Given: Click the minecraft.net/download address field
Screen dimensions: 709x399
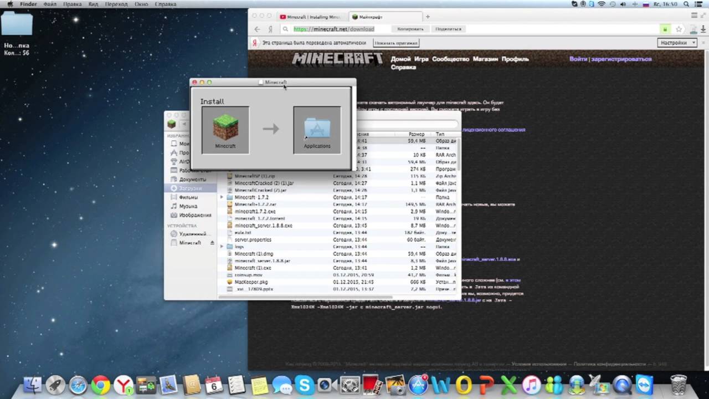Looking at the screenshot, I should pos(333,29).
